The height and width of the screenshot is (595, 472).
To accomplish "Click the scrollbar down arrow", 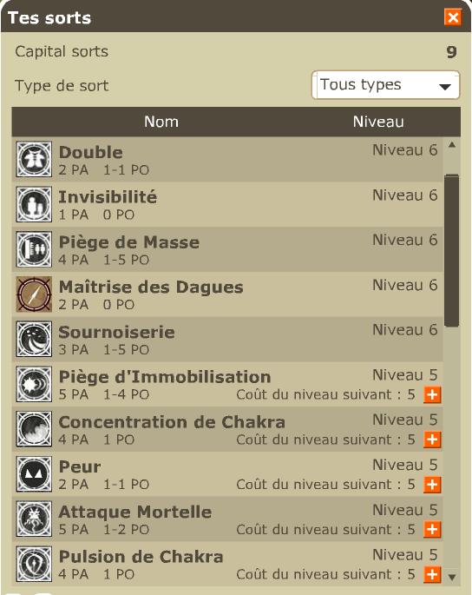I will coord(451,577).
